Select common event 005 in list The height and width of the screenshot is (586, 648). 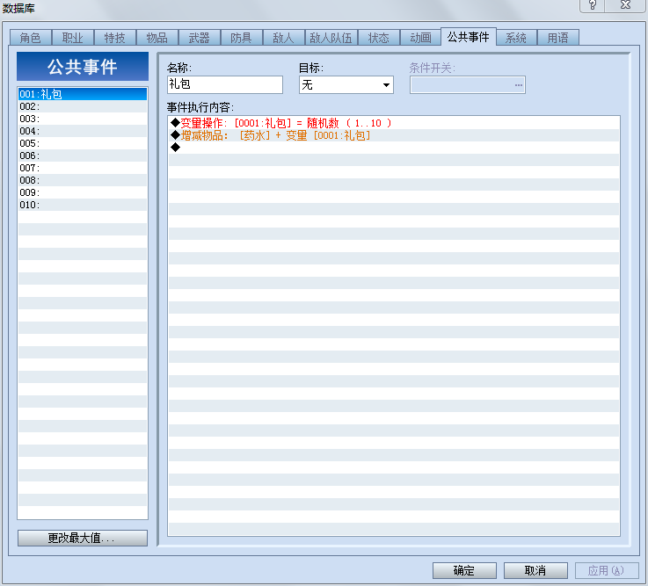click(x=83, y=143)
